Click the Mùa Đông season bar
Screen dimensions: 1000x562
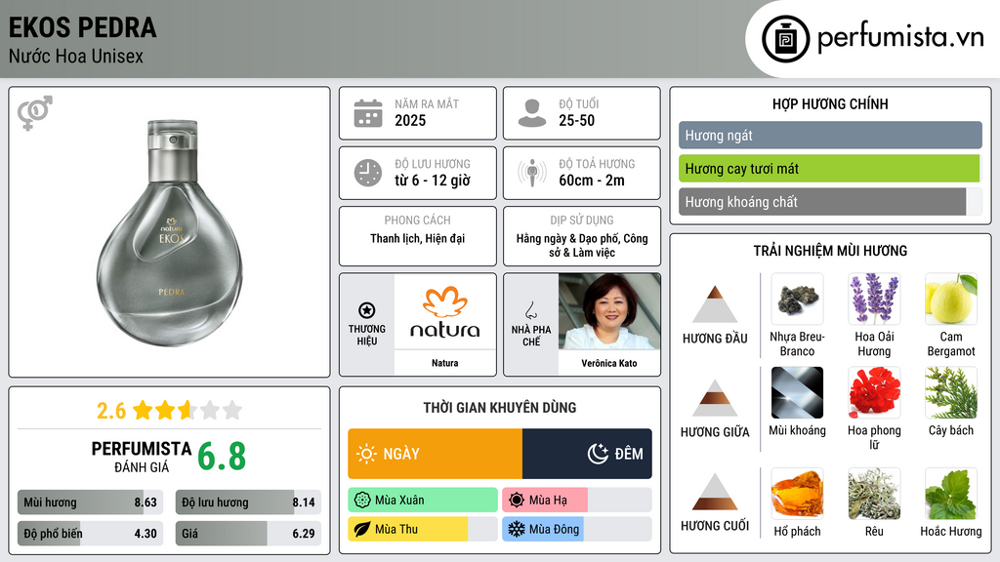pos(576,530)
